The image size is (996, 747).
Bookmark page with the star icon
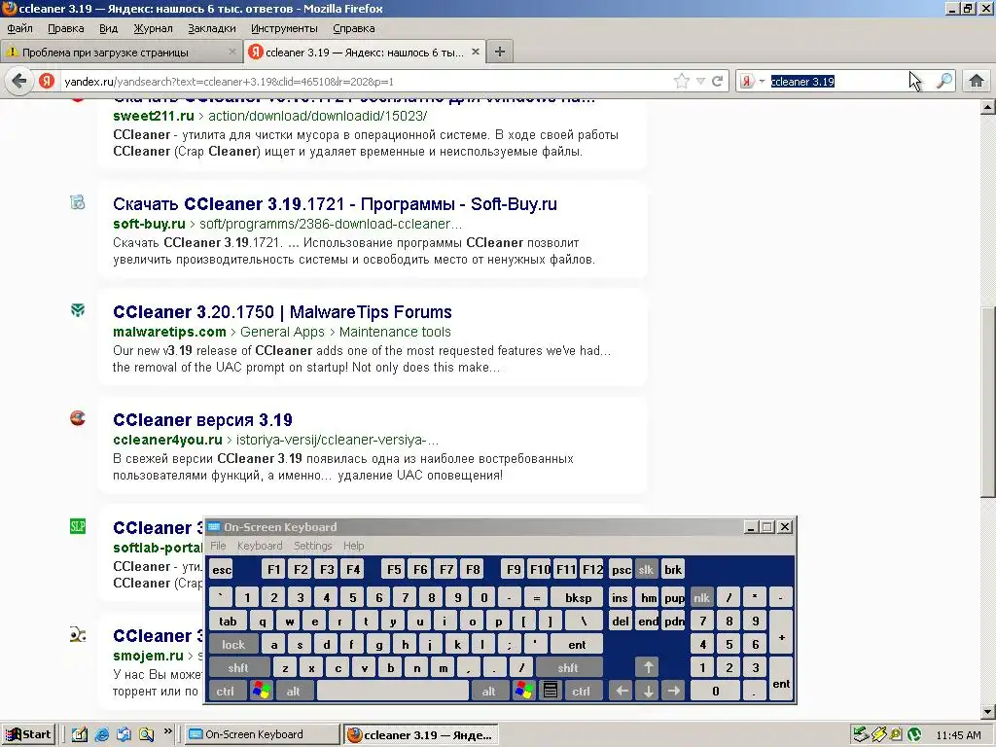(x=682, y=82)
